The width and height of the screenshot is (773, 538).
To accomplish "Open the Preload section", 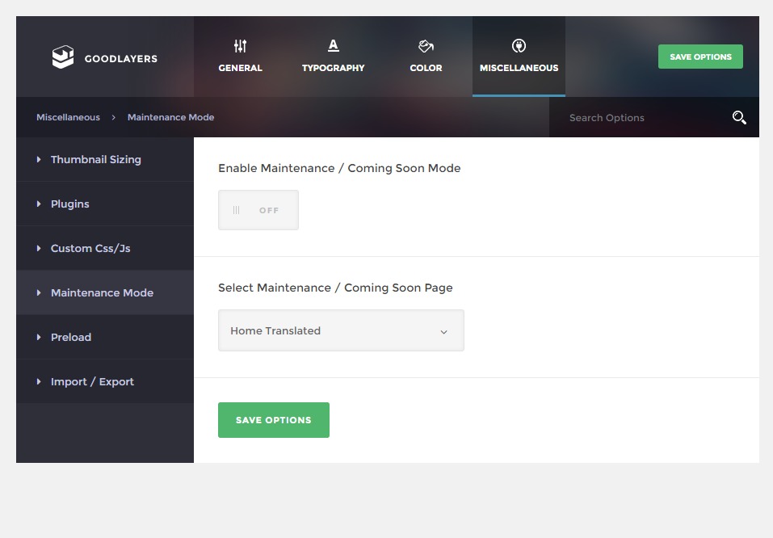I will [x=105, y=337].
